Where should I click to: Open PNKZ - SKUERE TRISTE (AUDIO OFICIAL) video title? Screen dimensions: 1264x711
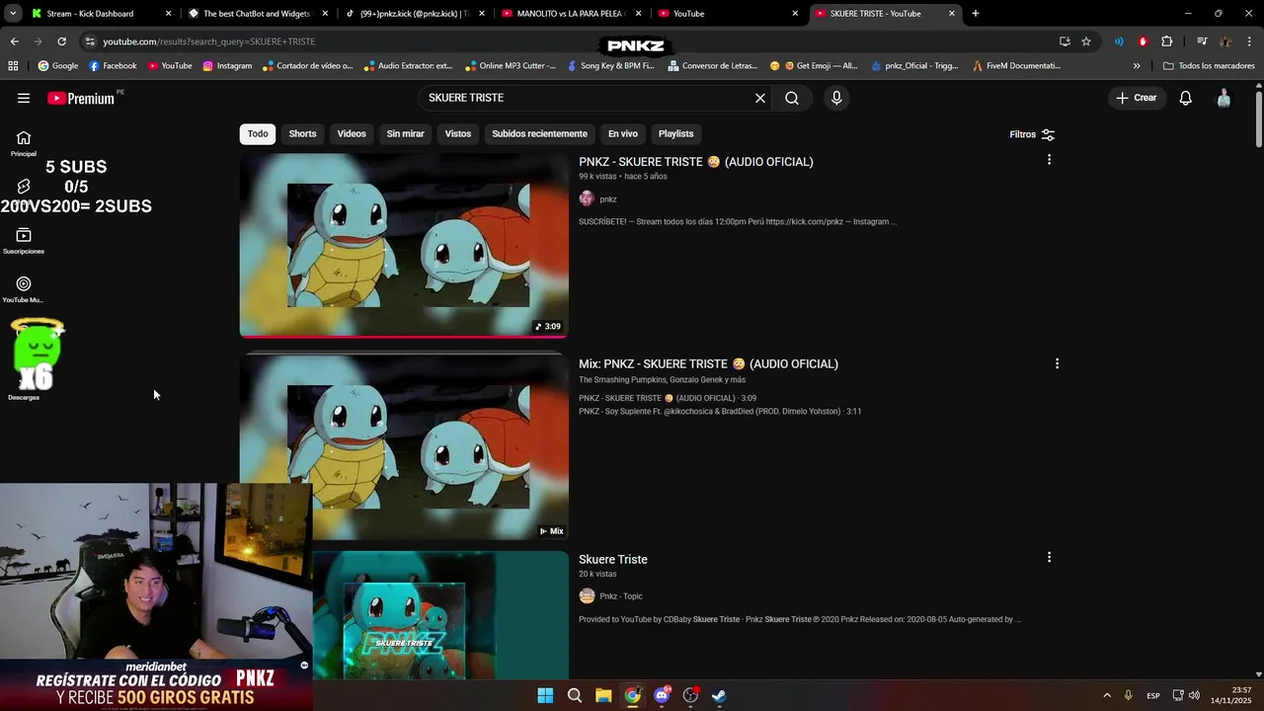pos(696,162)
